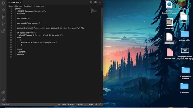Select the online class schedule folder

click(x=185, y=73)
